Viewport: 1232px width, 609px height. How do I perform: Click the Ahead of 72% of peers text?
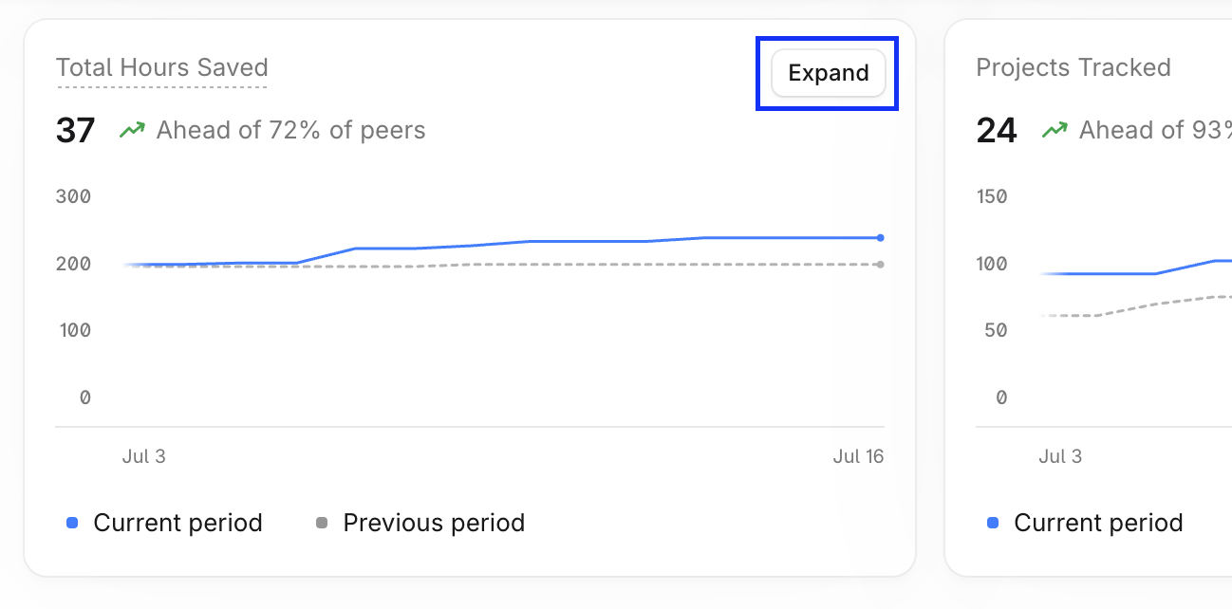290,130
